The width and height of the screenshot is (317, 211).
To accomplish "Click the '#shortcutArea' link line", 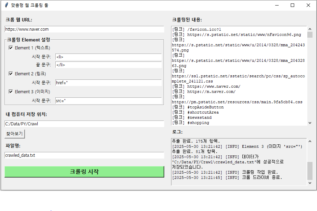I will point(195,113).
